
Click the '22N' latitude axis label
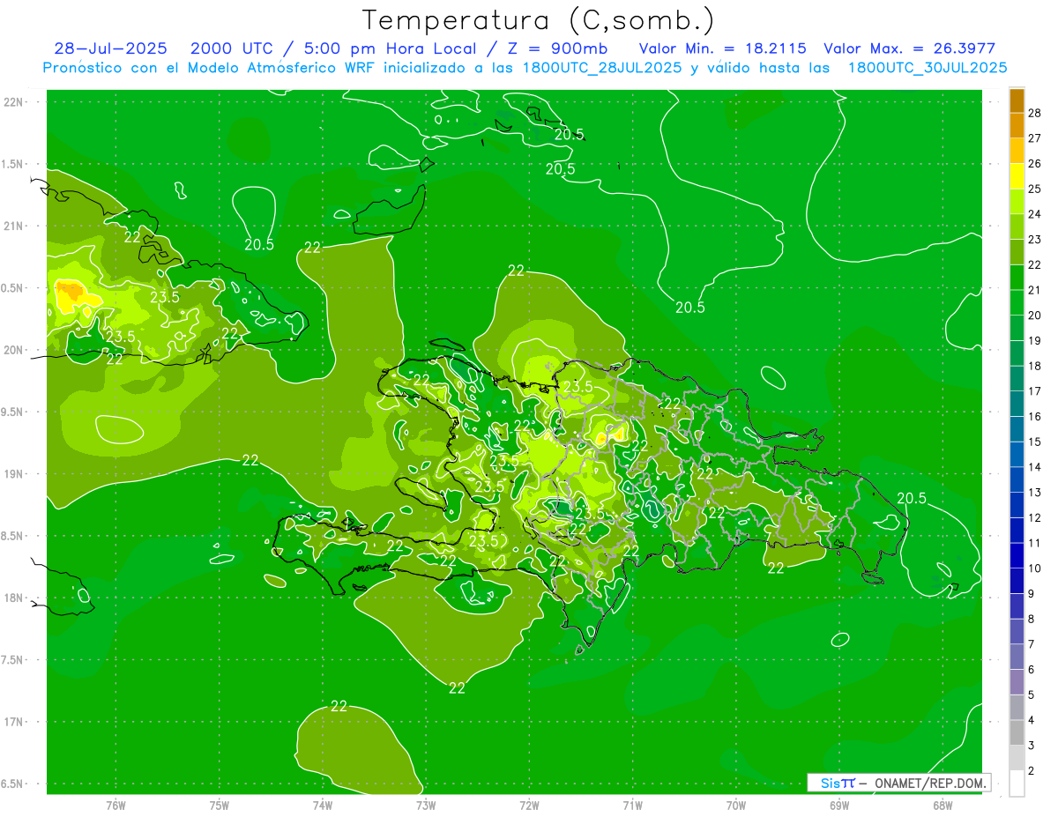click(13, 102)
